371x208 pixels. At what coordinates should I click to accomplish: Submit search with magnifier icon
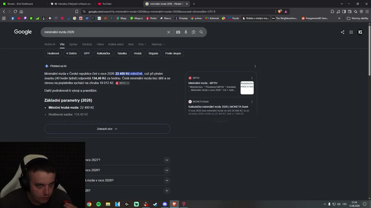click(201, 32)
